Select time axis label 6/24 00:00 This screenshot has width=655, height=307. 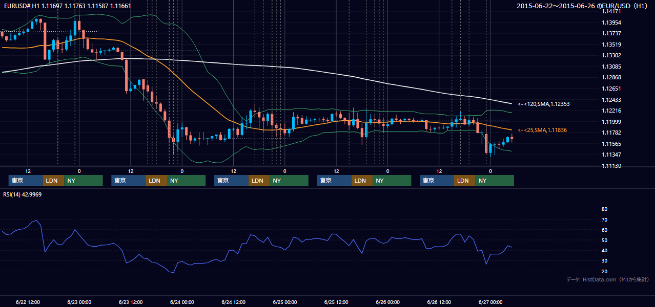click(182, 302)
